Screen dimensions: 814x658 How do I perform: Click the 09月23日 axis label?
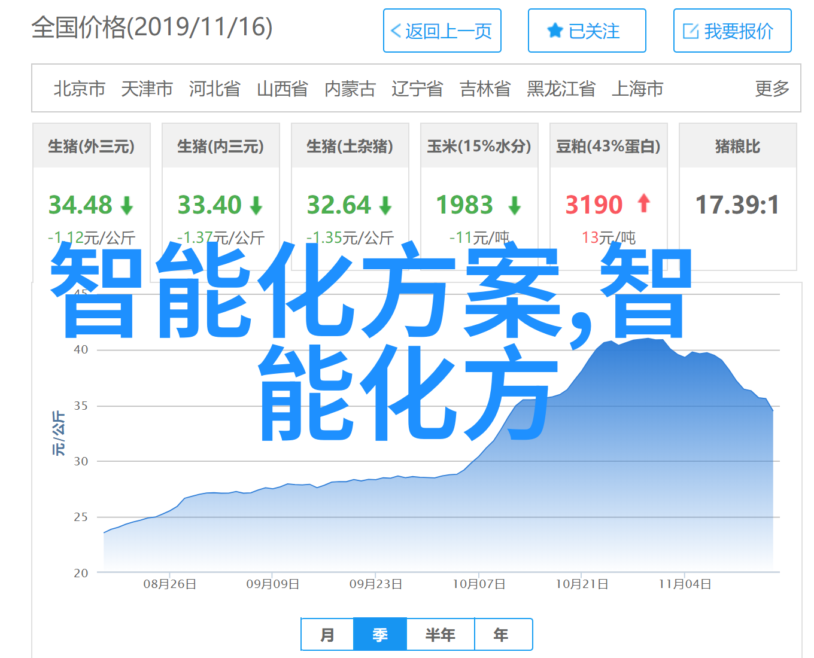[x=376, y=584]
